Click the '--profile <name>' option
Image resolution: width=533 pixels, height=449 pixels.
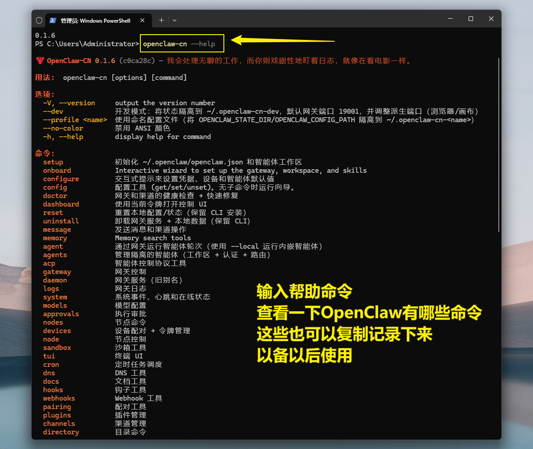(x=75, y=120)
